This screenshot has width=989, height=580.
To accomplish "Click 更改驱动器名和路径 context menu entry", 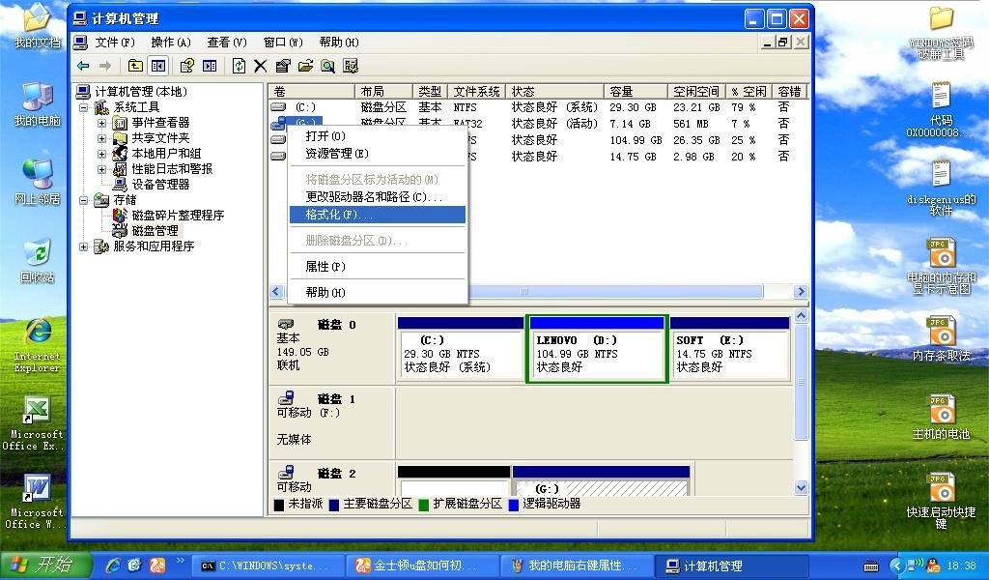I will [x=374, y=197].
